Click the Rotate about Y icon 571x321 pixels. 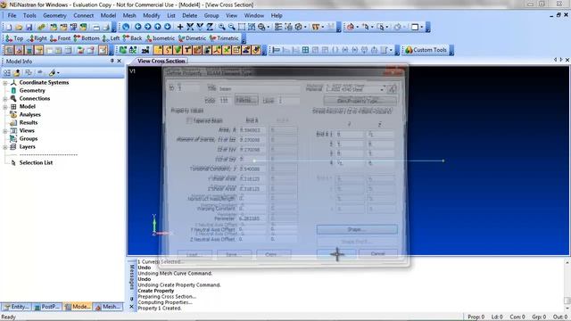click(200, 27)
